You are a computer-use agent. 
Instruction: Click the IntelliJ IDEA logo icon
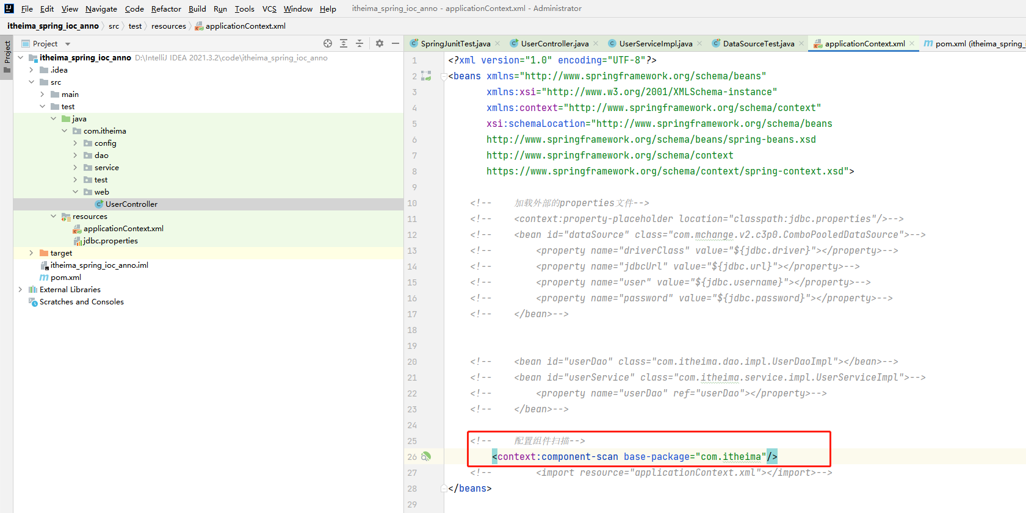9,9
